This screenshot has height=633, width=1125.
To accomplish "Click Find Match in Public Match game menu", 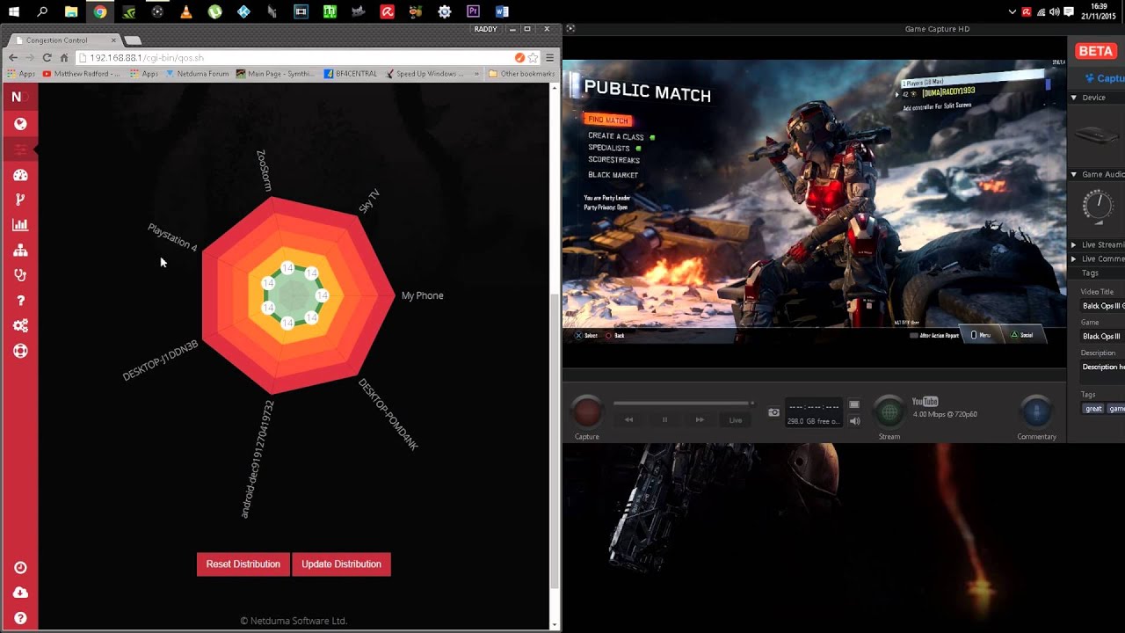I will pos(607,120).
